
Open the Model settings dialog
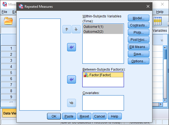tap(138, 18)
